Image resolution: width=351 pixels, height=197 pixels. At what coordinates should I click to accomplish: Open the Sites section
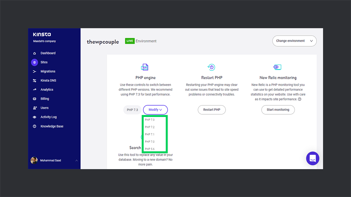pos(44,62)
